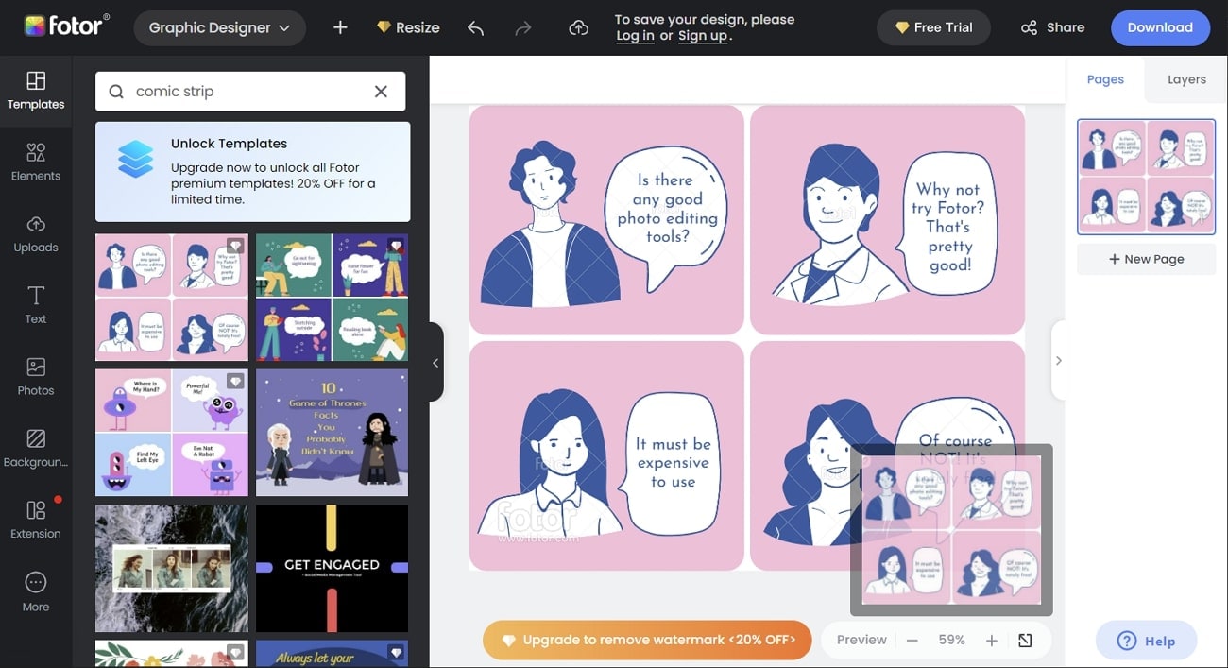
Task: Open the Extension panel
Action: [35, 521]
